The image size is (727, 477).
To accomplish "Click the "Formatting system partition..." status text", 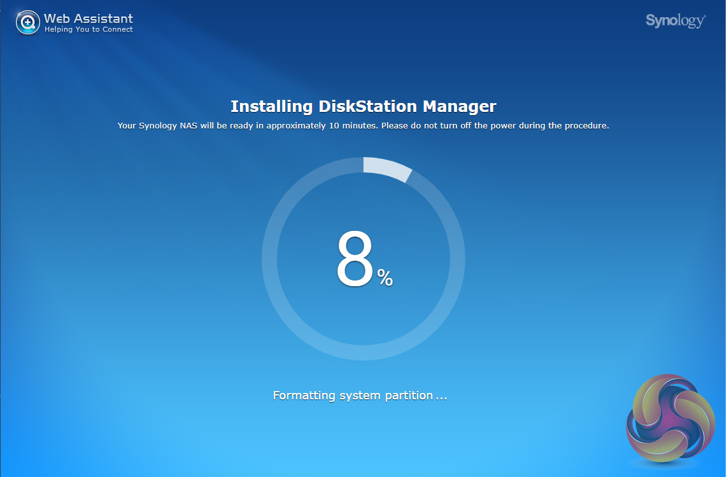I will click(x=360, y=396).
